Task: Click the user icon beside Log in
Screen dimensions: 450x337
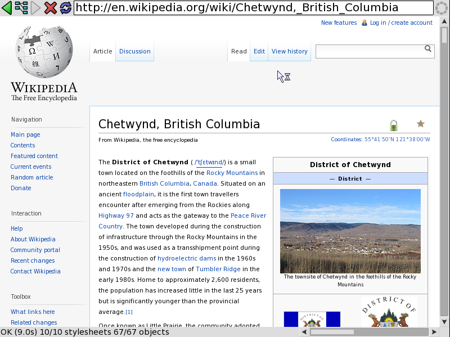Action: (x=364, y=23)
